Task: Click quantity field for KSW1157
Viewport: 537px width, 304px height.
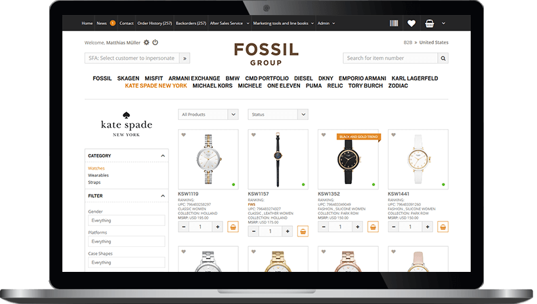Action: click(x=270, y=231)
